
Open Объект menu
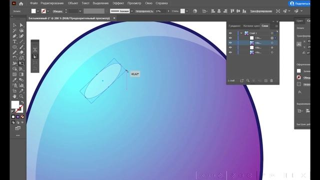click(x=73, y=3)
